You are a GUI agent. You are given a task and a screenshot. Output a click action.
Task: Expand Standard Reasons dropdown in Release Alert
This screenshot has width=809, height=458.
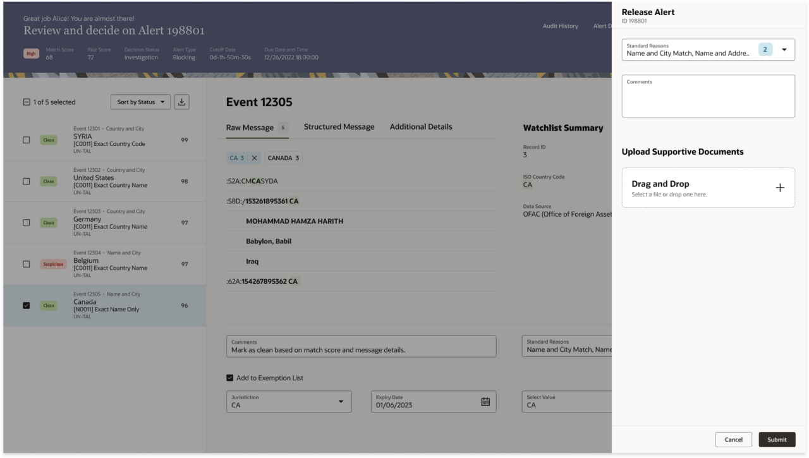784,49
